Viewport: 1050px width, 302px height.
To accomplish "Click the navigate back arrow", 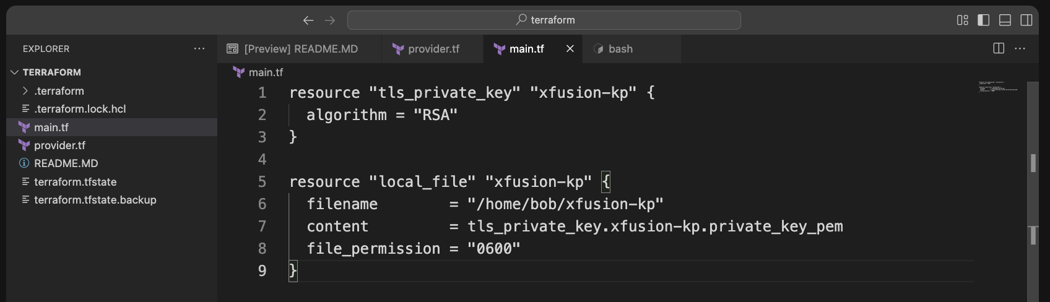I will tap(308, 20).
